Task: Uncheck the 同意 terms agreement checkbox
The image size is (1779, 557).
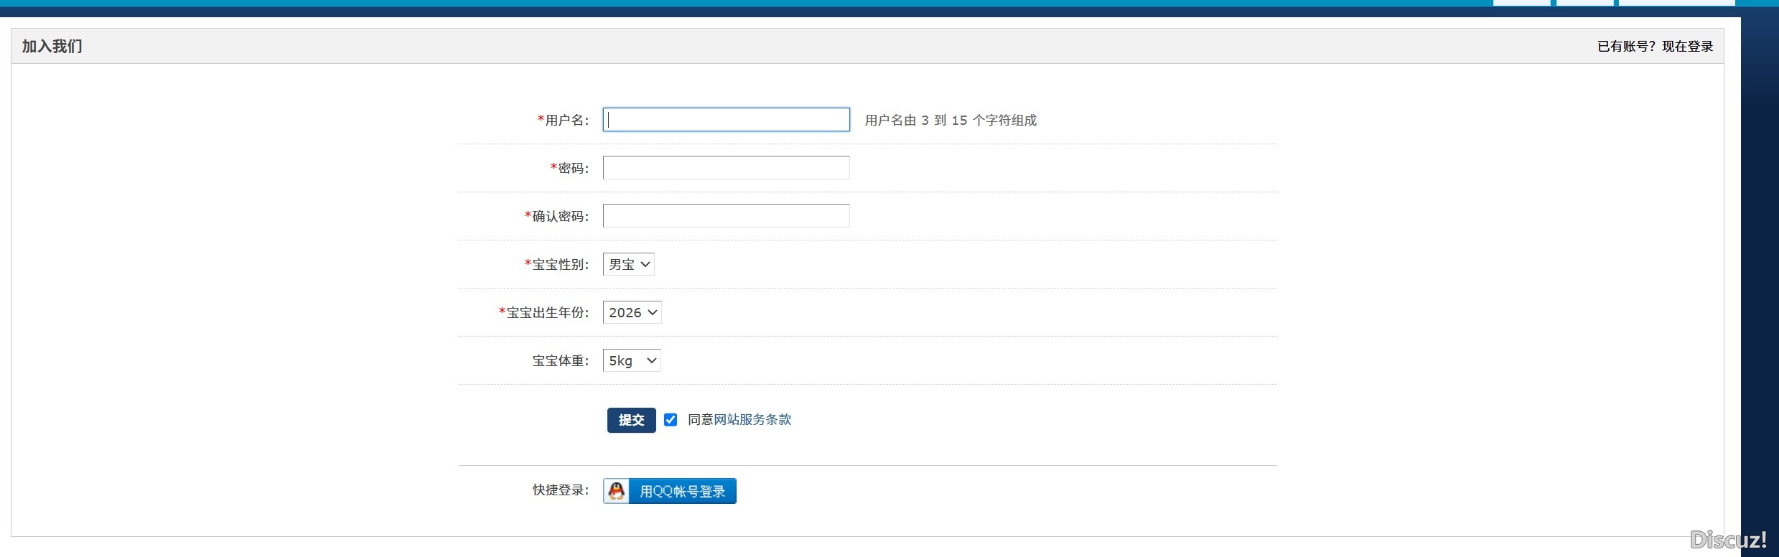Action: pyautogui.click(x=671, y=420)
